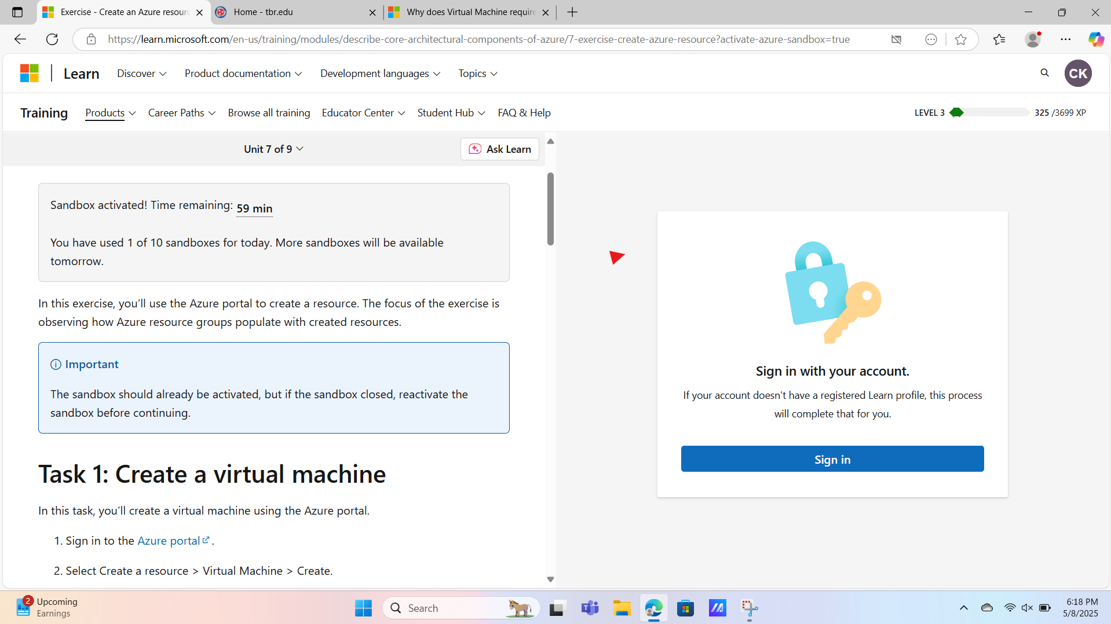Click the lesson pane scrollbar thumb
Image resolution: width=1111 pixels, height=624 pixels.
click(550, 209)
